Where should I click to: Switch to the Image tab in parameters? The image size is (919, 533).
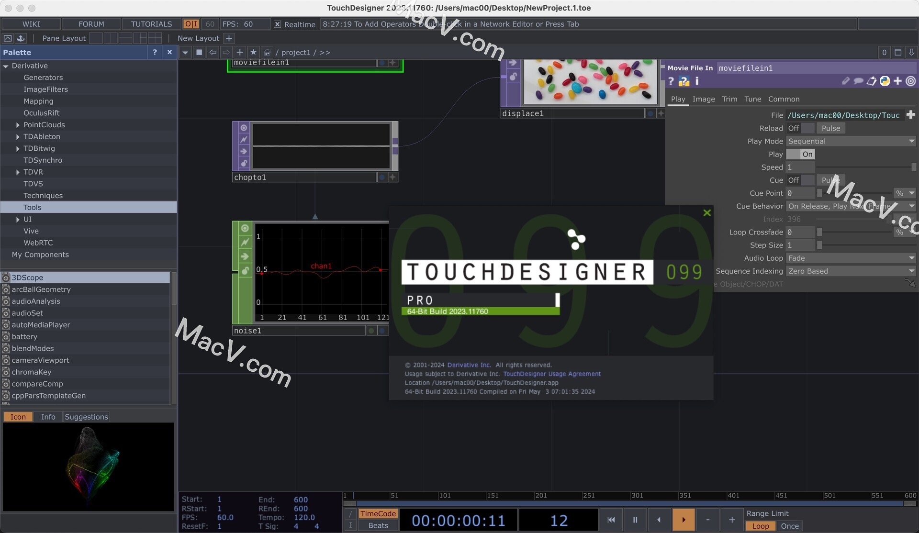point(704,99)
